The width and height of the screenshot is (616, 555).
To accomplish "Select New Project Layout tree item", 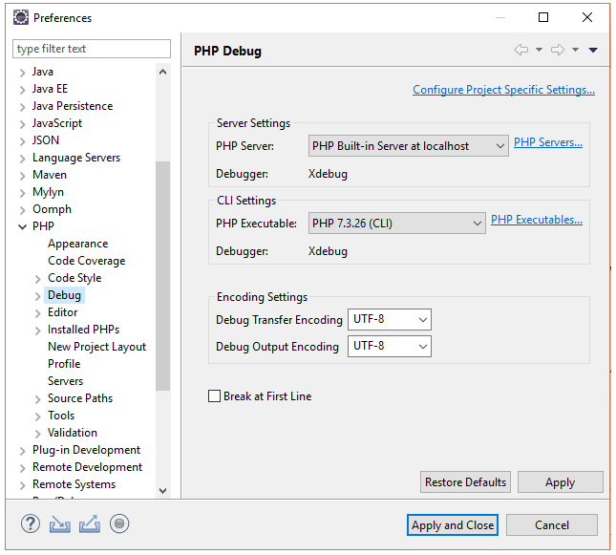I will coord(96,347).
